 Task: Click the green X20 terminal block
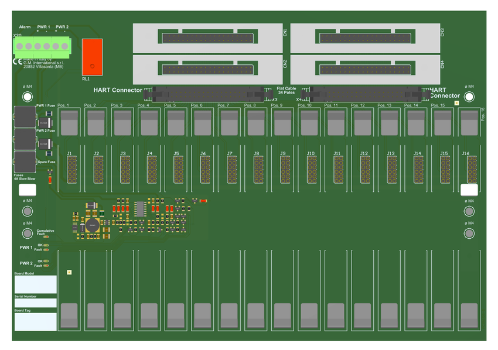click(42, 46)
